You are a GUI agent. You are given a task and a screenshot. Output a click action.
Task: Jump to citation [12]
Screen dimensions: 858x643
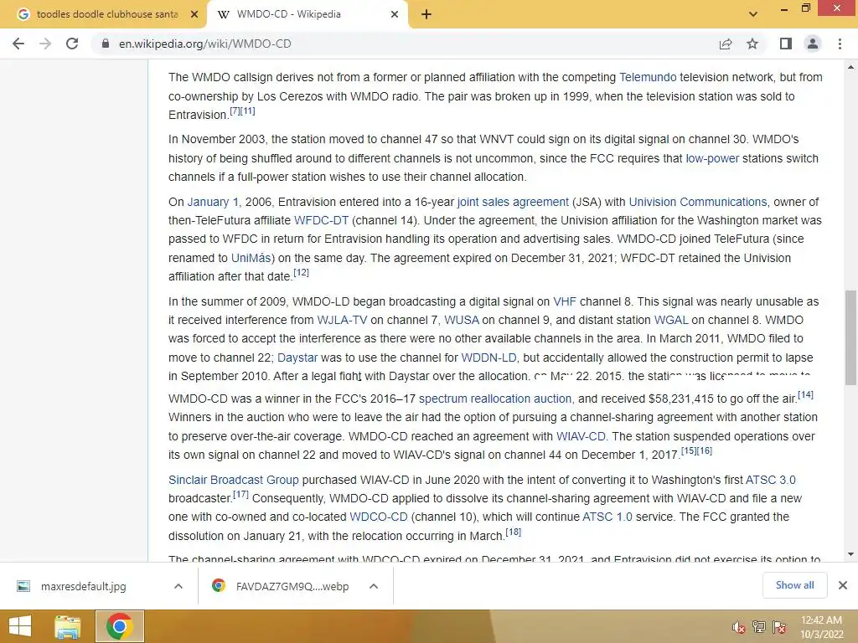(301, 272)
